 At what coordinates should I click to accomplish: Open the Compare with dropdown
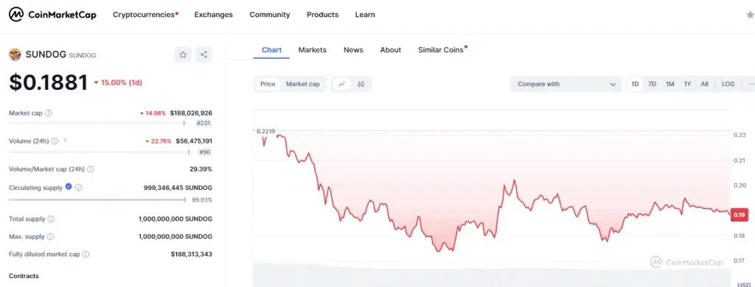(566, 84)
